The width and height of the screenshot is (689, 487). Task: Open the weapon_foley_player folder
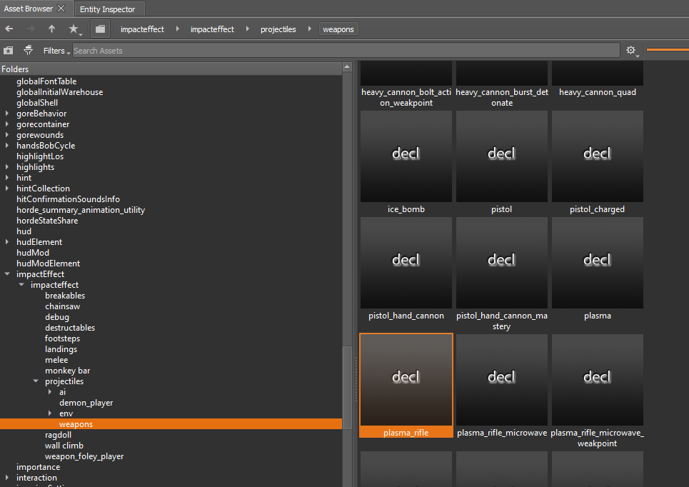coord(84,456)
